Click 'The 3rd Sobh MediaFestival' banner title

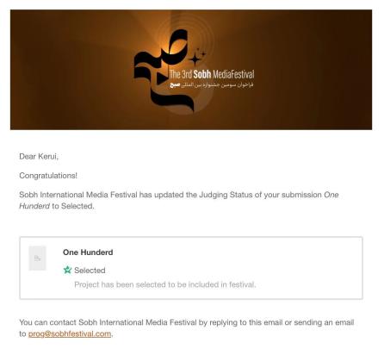point(212,74)
